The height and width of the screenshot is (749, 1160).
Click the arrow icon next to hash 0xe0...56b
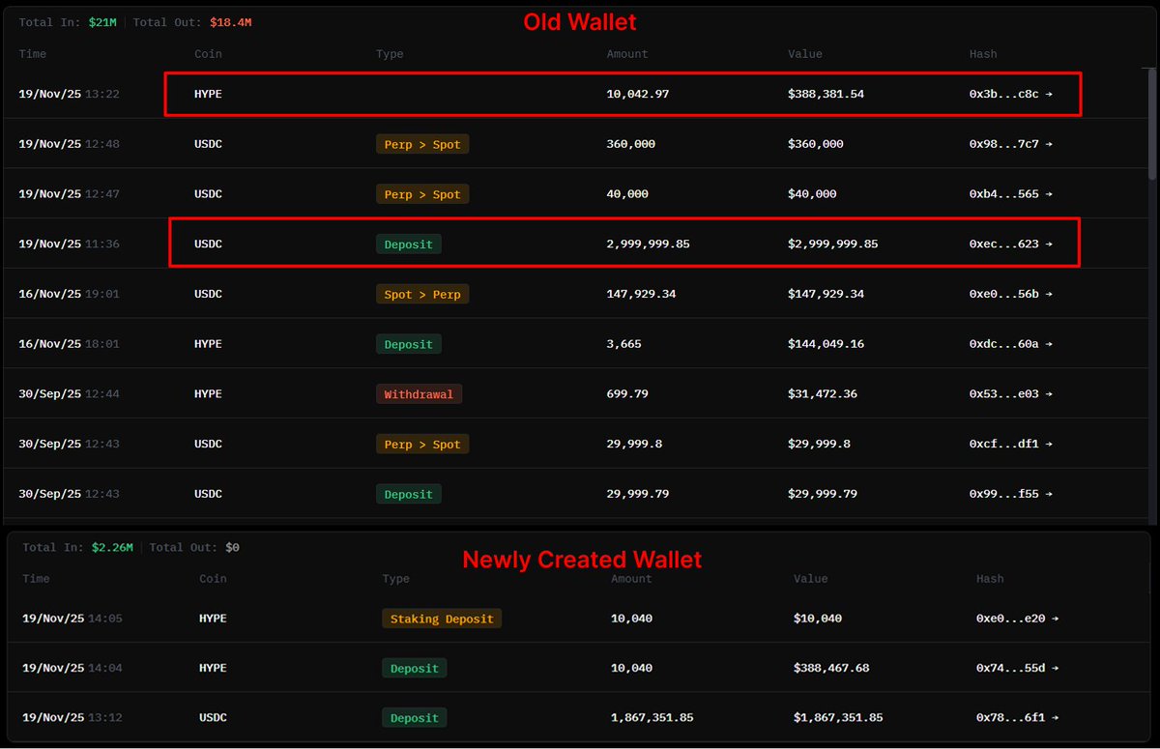click(x=1049, y=295)
